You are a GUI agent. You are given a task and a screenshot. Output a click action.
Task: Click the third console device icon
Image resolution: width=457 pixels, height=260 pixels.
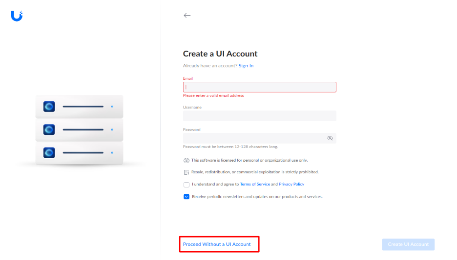(49, 152)
